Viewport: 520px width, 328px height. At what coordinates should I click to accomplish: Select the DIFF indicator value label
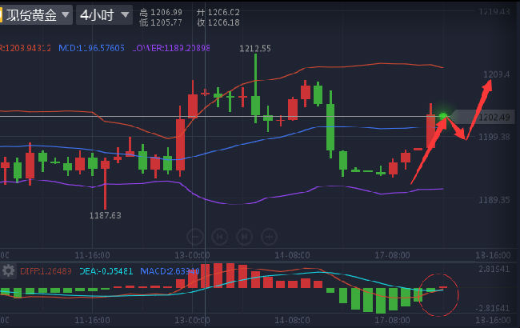point(45,271)
